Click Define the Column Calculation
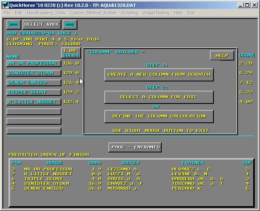 click(x=158, y=116)
